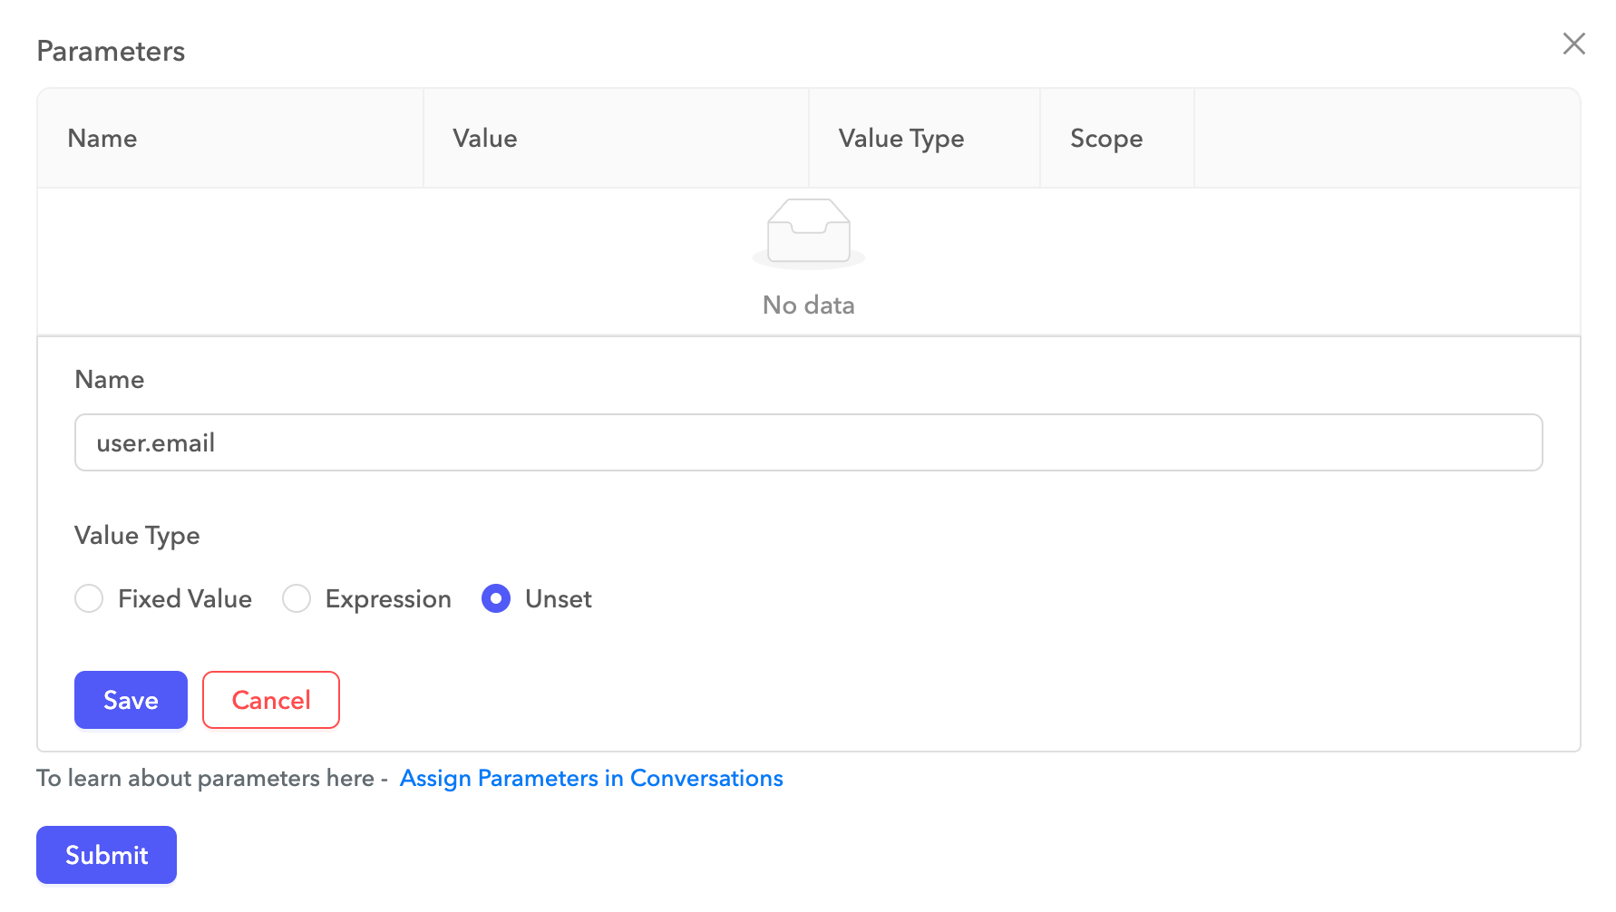
Task: Click the Name label above the input
Action: 110,380
